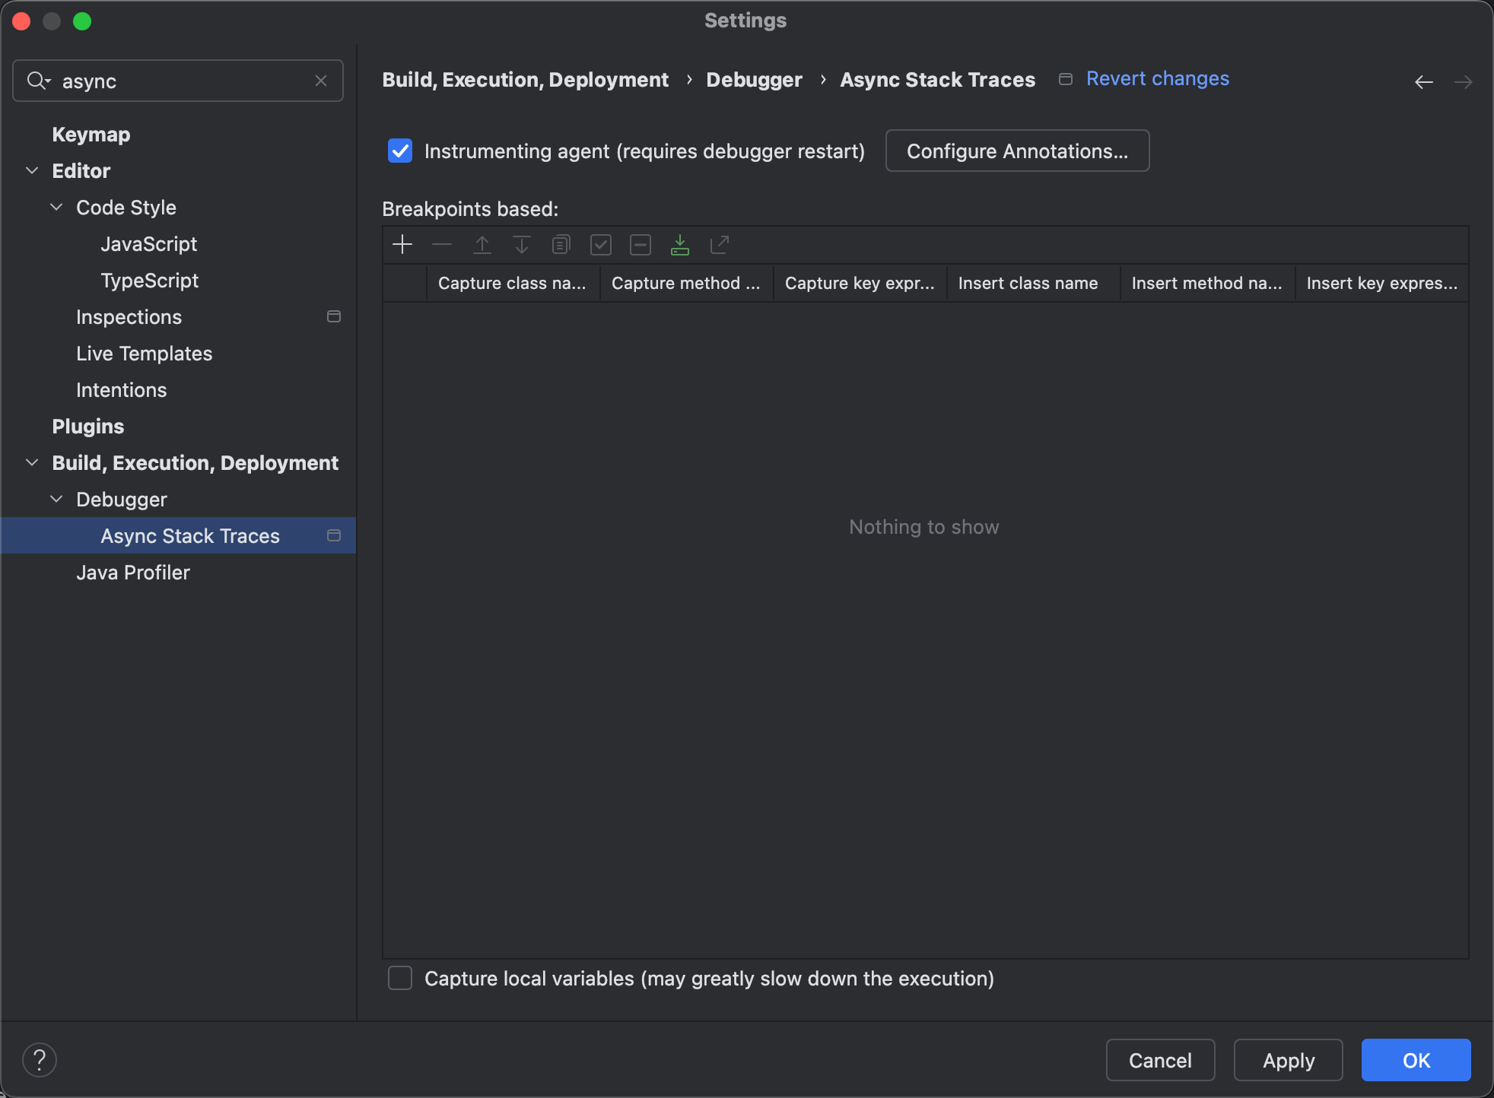Click the Remove minus toolbar icon
1494x1098 pixels.
[x=442, y=244]
